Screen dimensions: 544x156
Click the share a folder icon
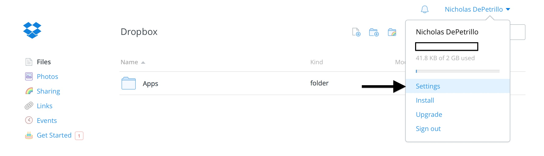pos(392,32)
